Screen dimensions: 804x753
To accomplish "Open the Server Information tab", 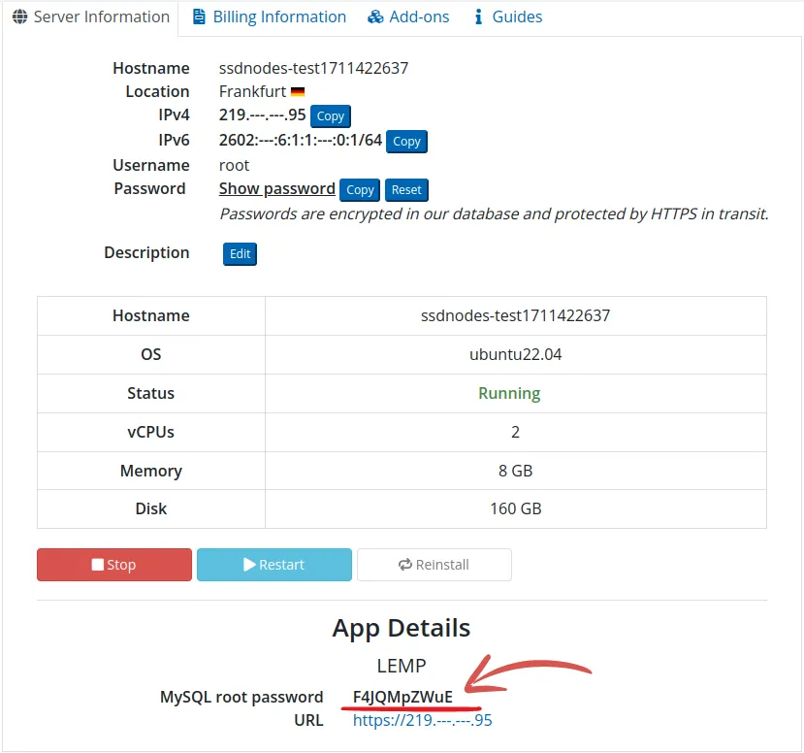I will point(90,16).
